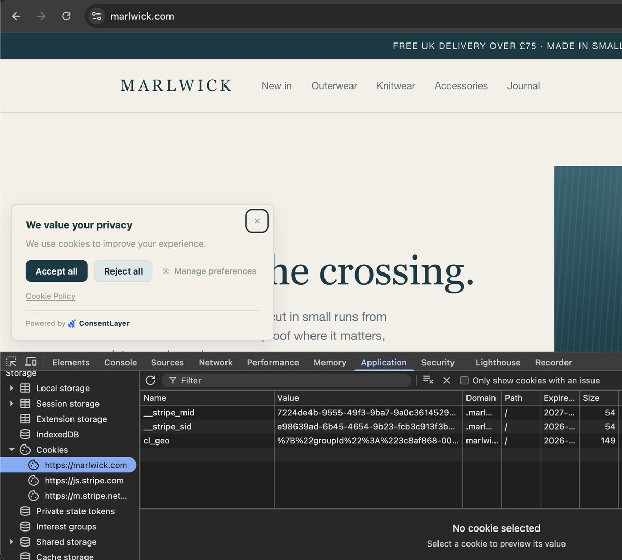Image resolution: width=622 pixels, height=560 pixels.
Task: Expand Session storage tree arrow
Action: (12, 404)
